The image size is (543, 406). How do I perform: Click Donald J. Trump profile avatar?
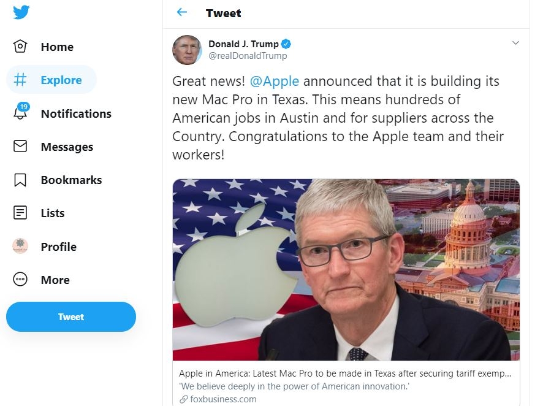pyautogui.click(x=187, y=50)
